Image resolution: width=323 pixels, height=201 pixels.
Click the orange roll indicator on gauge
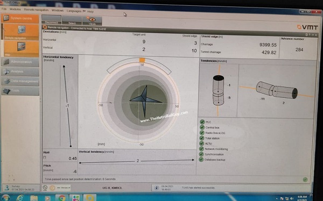pyautogui.click(x=142, y=60)
